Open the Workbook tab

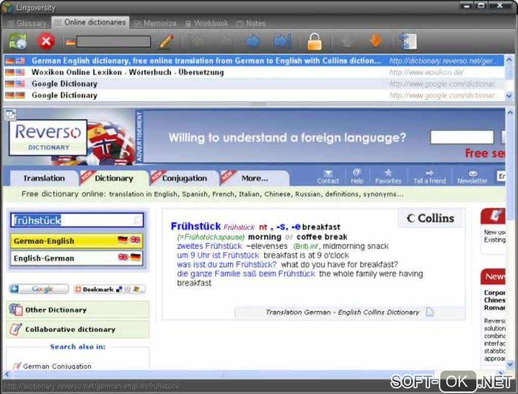click(x=207, y=23)
